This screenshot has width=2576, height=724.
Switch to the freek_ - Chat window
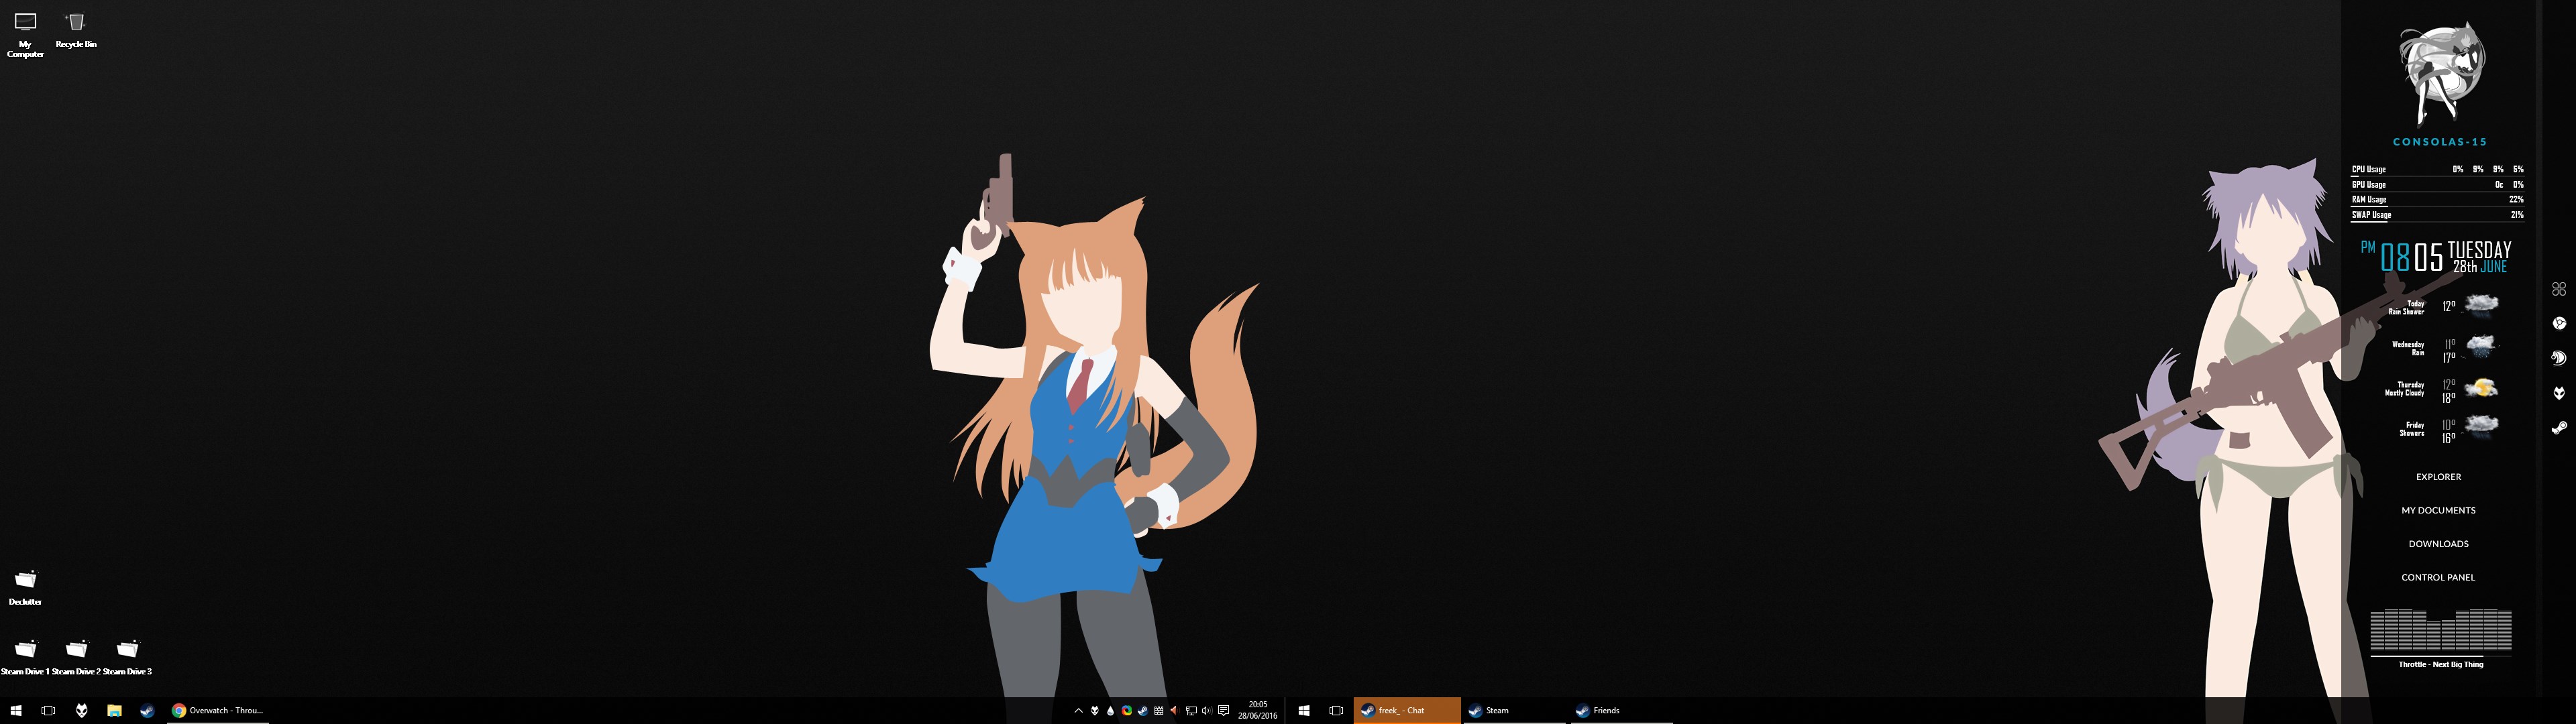[x=1407, y=711]
